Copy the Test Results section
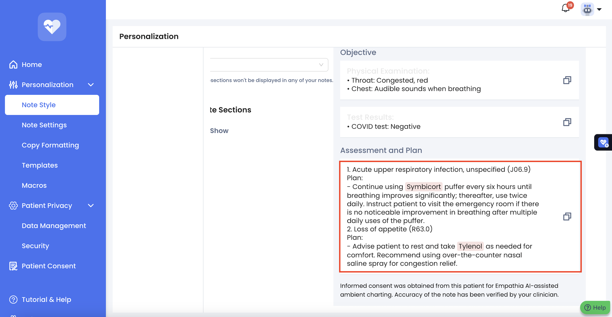Screen dimensions: 612x317 [567, 122]
